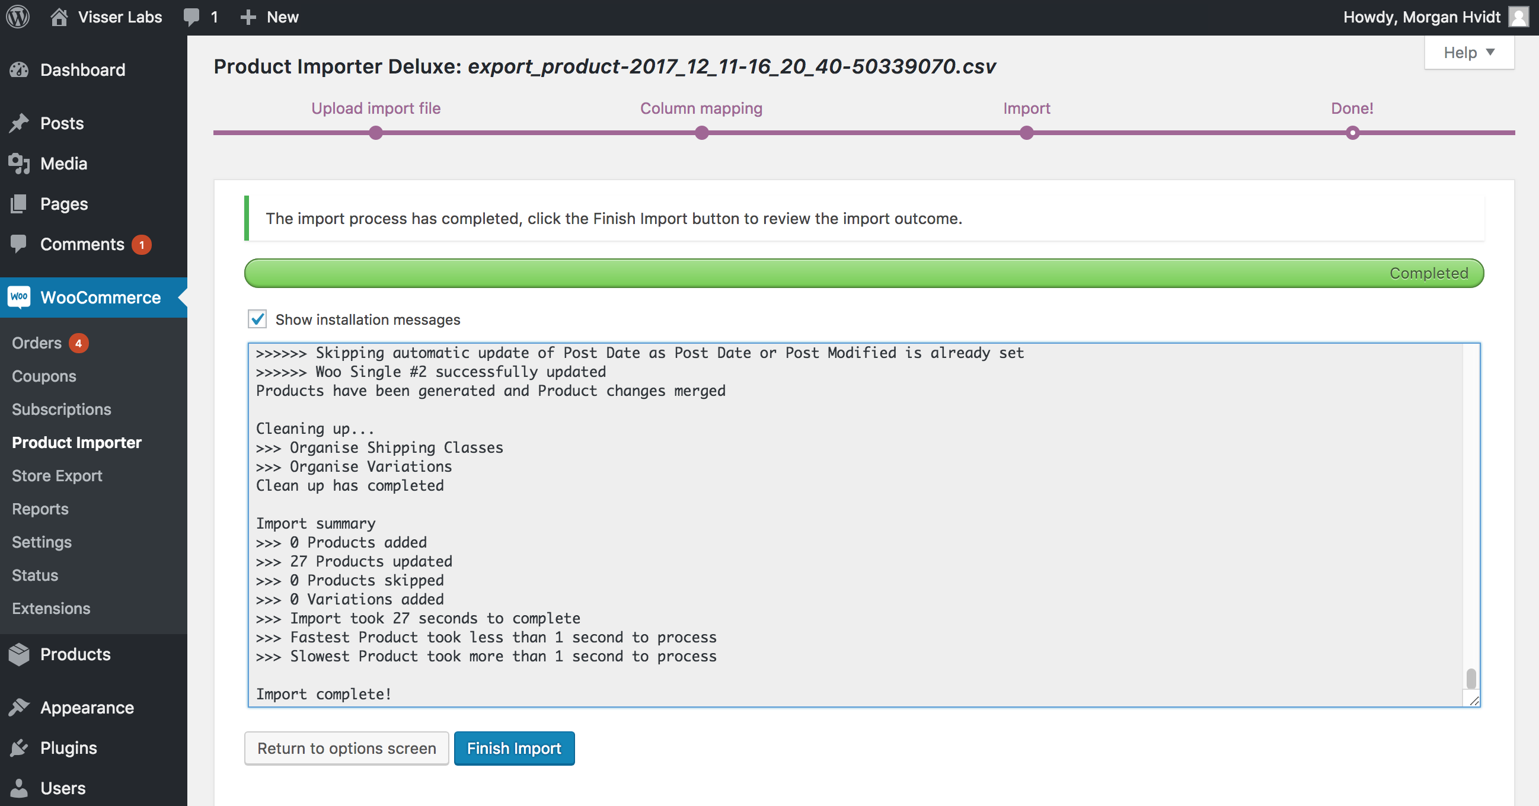Image resolution: width=1539 pixels, height=806 pixels.
Task: Click the log textarea scrollbar thumb
Action: pyautogui.click(x=1471, y=678)
